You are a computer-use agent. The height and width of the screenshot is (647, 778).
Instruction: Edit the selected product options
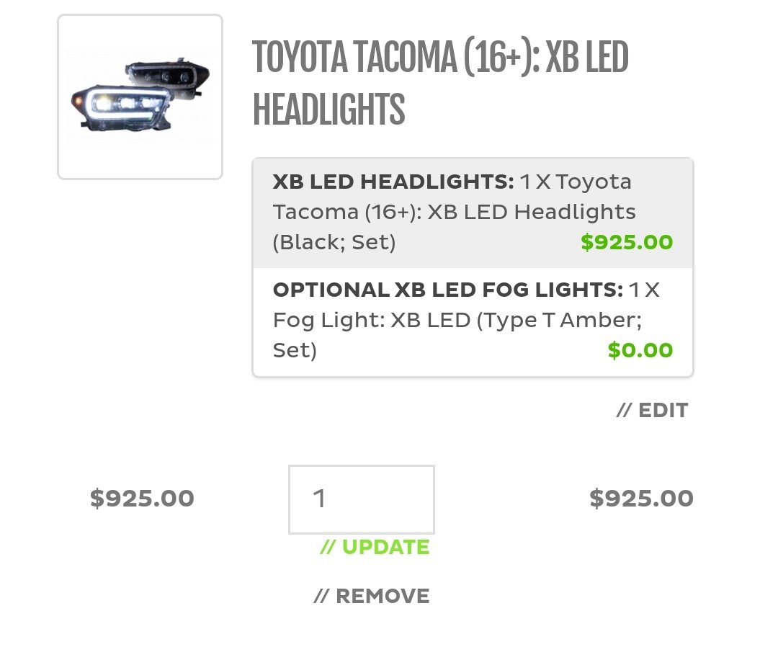coord(652,411)
